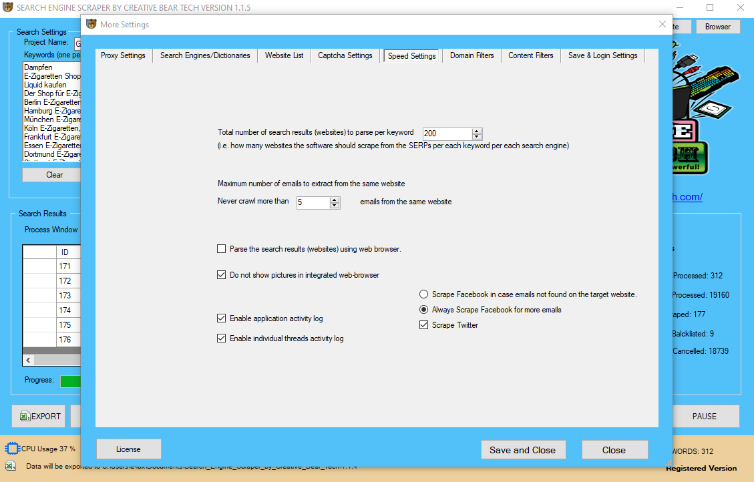Select the Speed Settings tab
Image resolution: width=754 pixels, height=482 pixels.
pyautogui.click(x=411, y=56)
